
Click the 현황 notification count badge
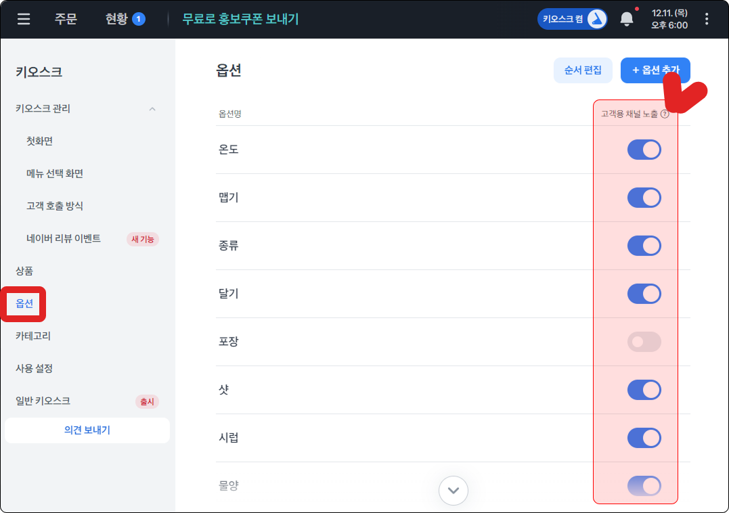tap(139, 19)
